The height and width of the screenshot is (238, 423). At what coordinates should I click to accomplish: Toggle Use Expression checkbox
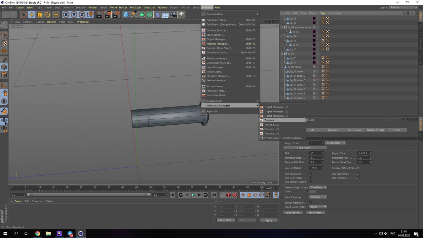point(358,174)
